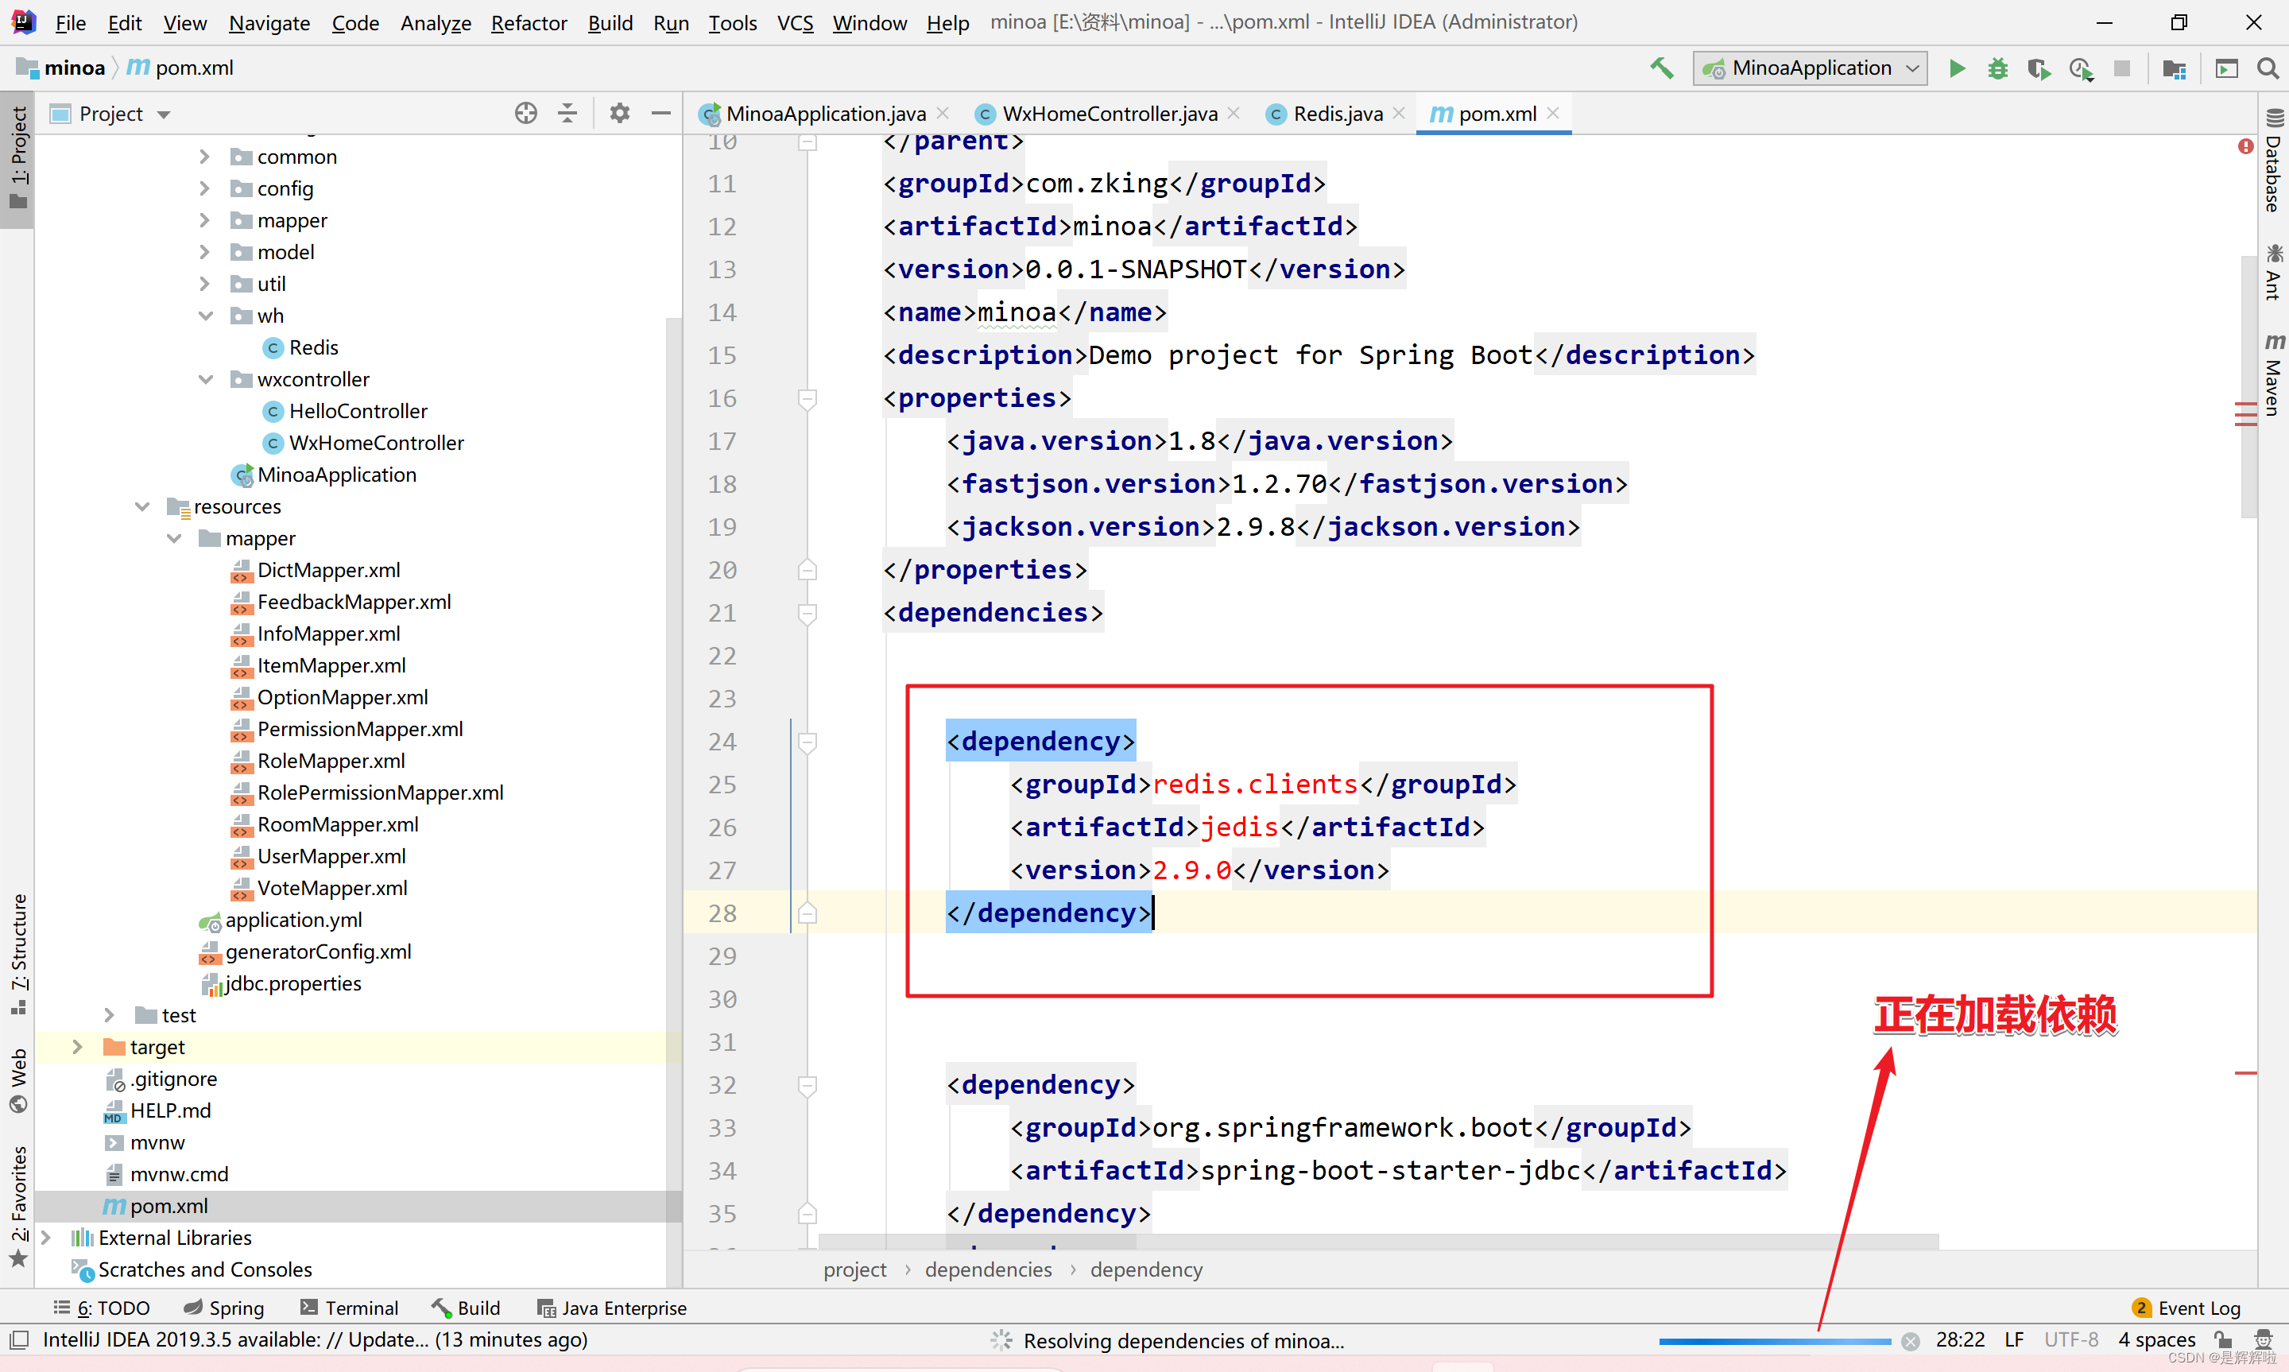2289x1372 pixels.
Task: Collapse all nodes in Project panel
Action: (x=567, y=112)
